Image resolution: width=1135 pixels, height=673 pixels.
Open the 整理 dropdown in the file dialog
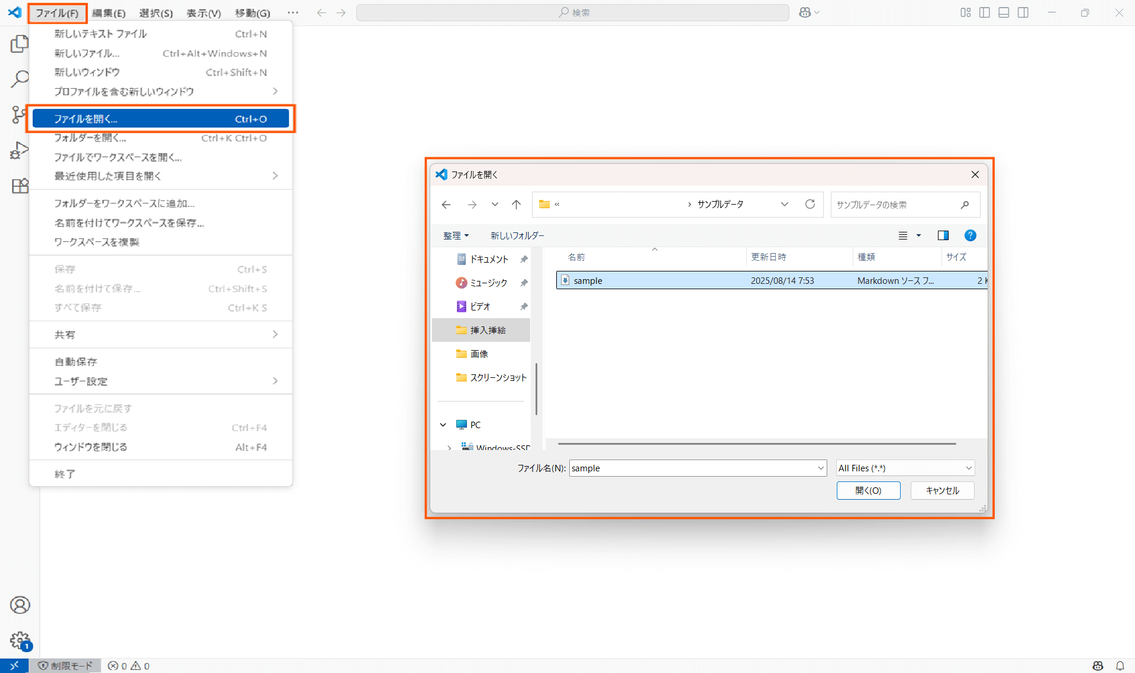pos(456,235)
